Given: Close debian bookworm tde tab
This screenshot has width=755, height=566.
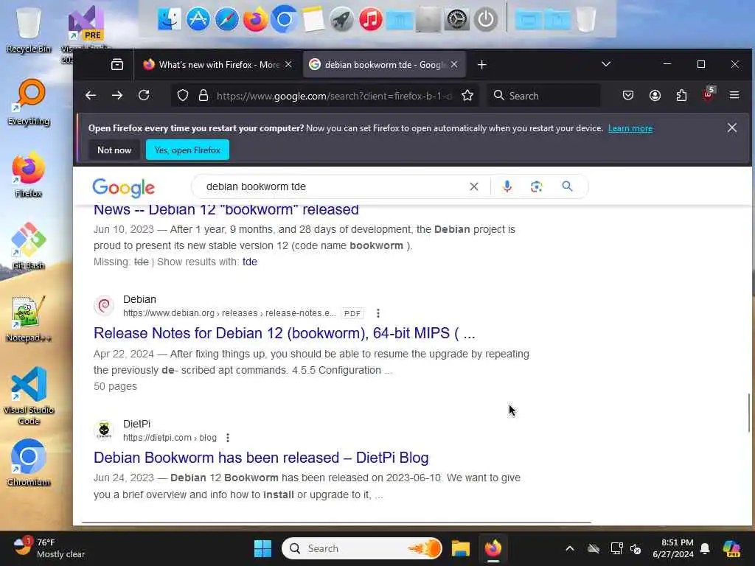Looking at the screenshot, I should point(454,65).
